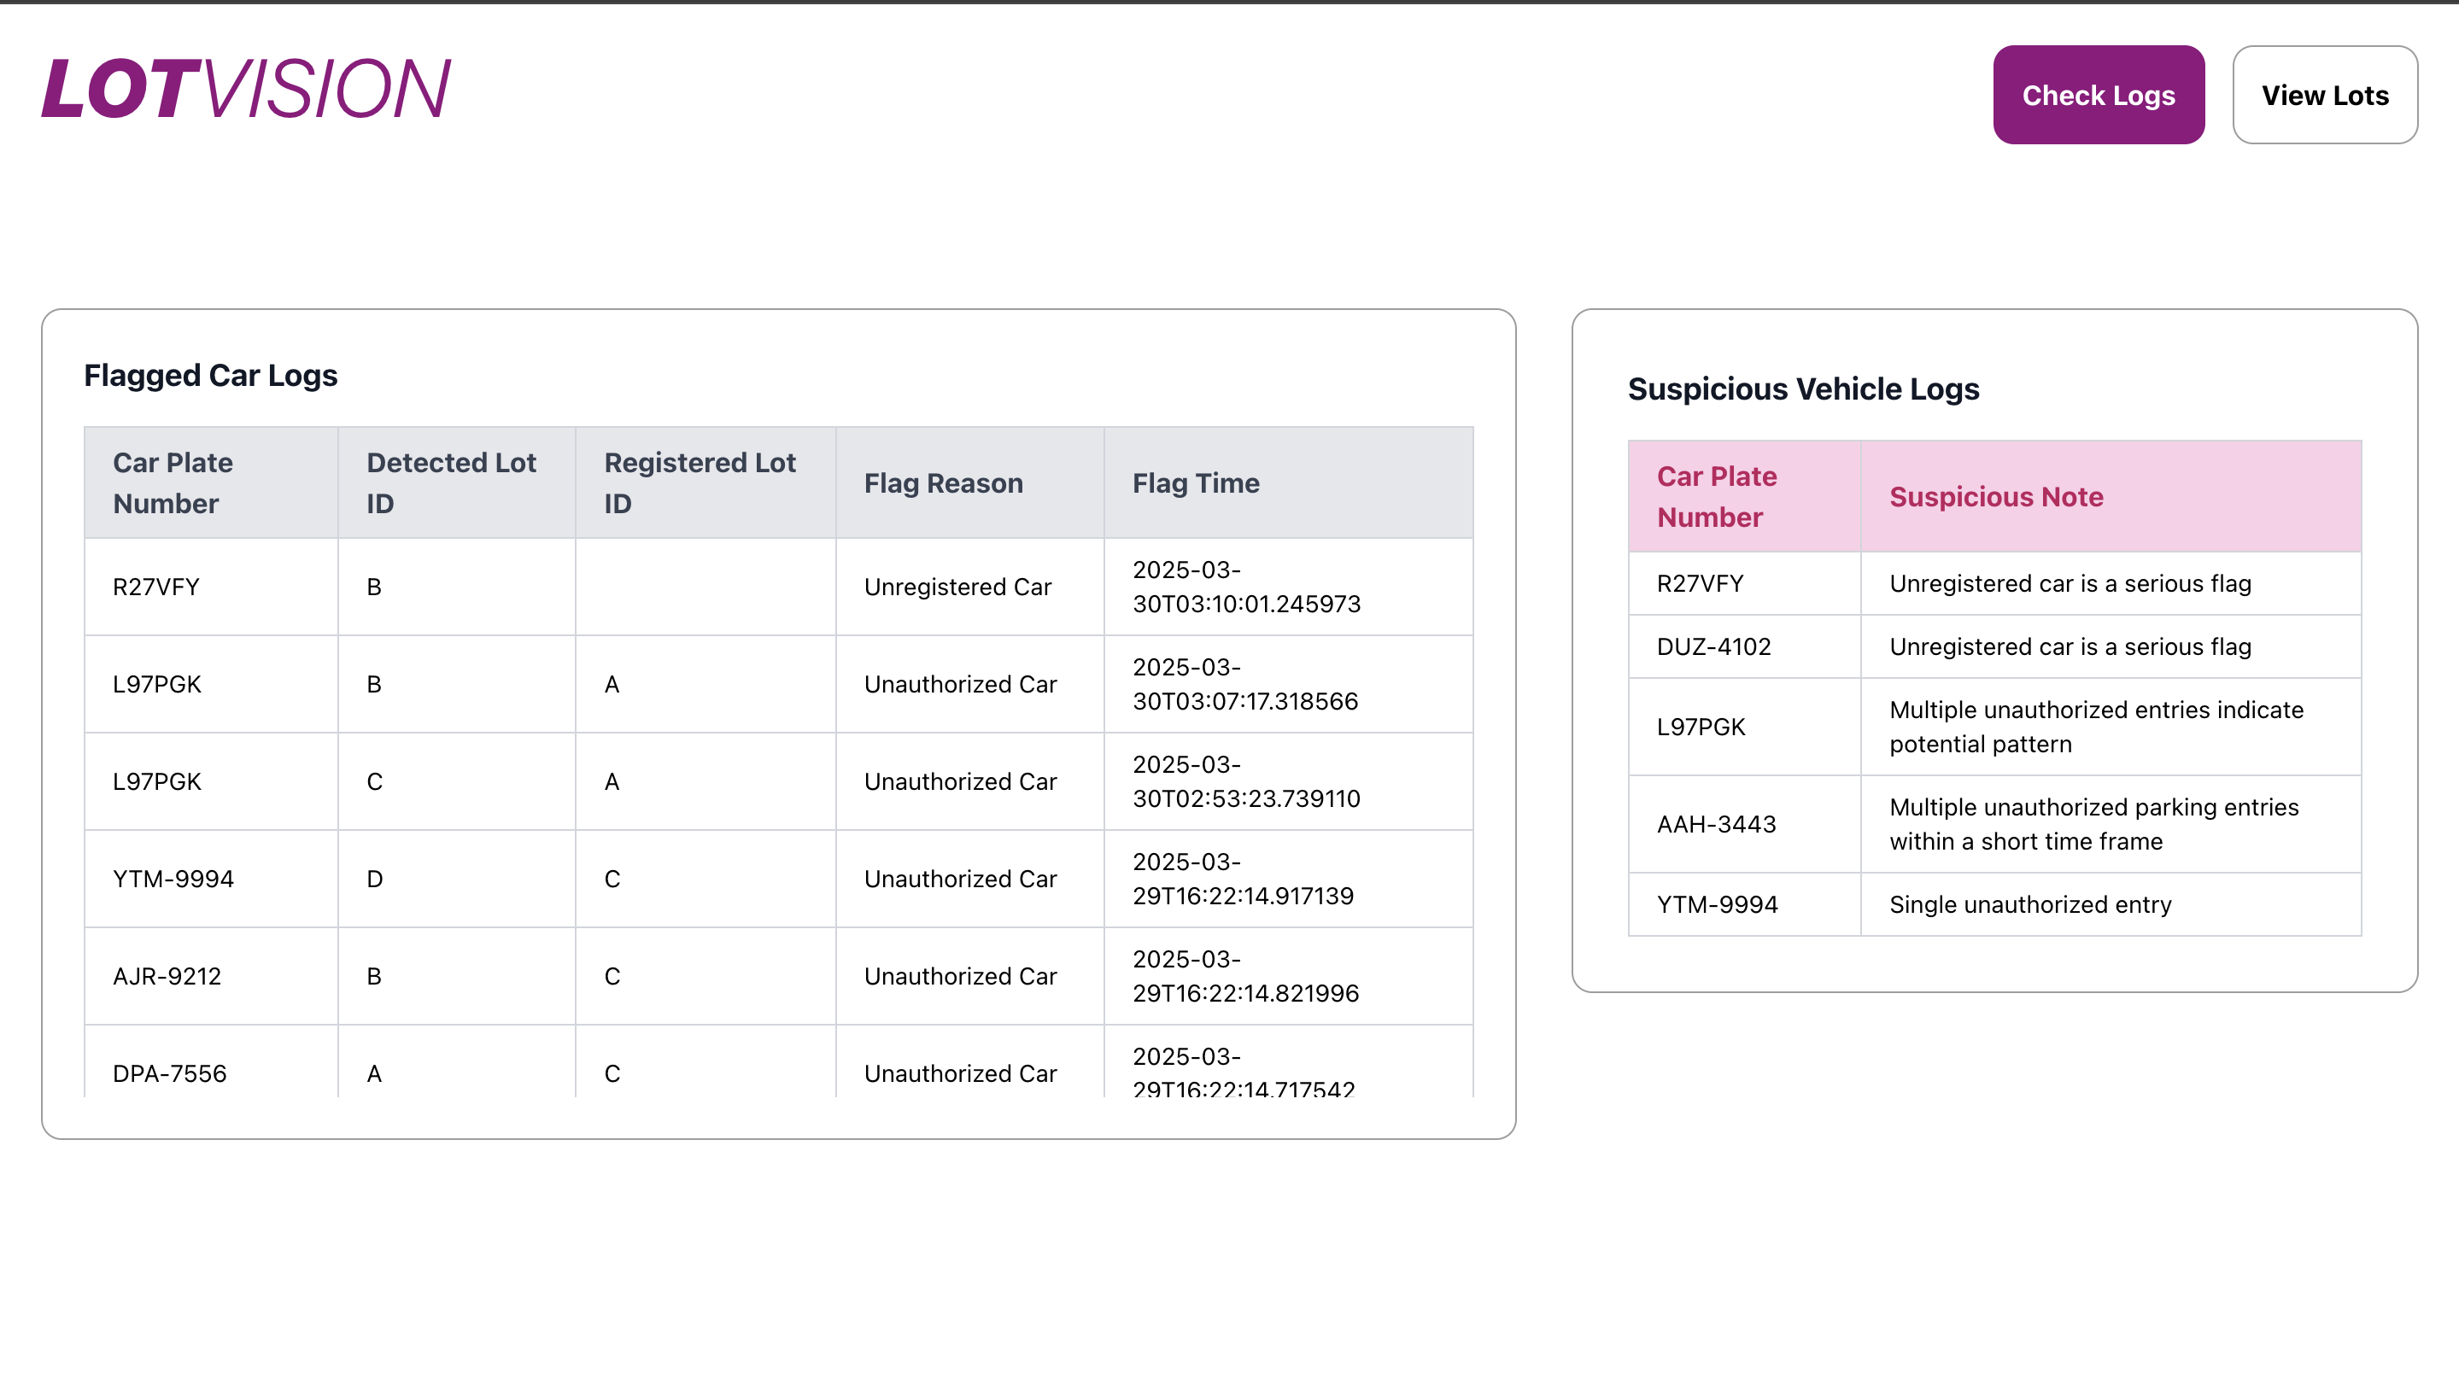Click the Flag Reason column header

point(943,483)
